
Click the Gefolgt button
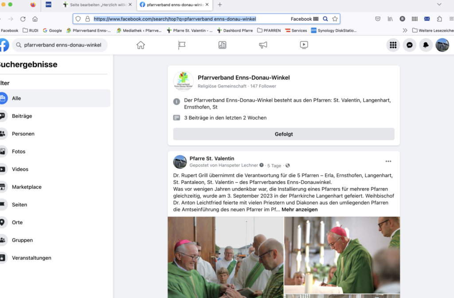click(284, 134)
